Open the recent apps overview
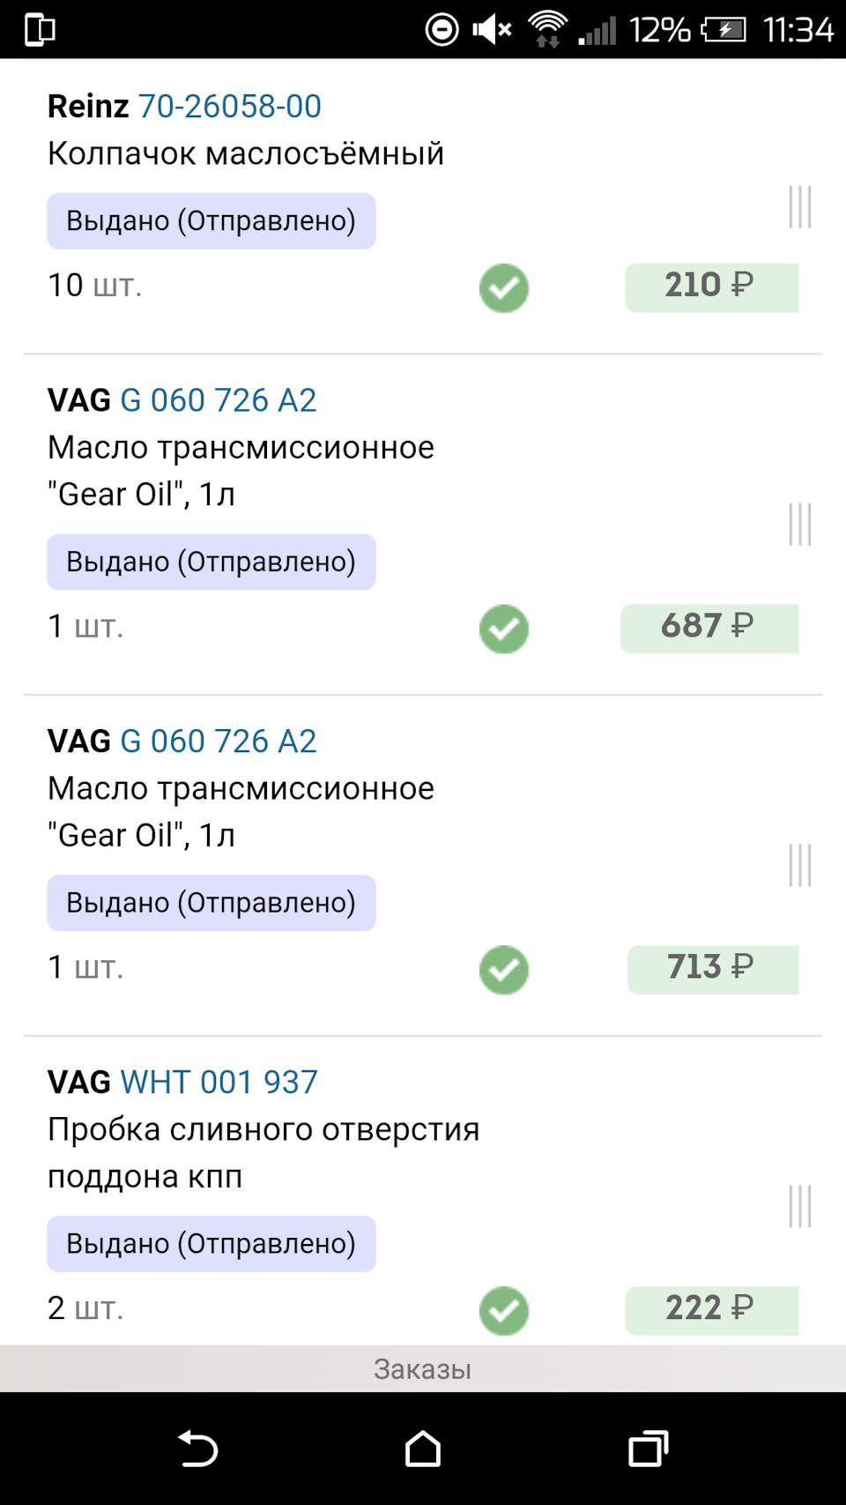 coord(648,1449)
